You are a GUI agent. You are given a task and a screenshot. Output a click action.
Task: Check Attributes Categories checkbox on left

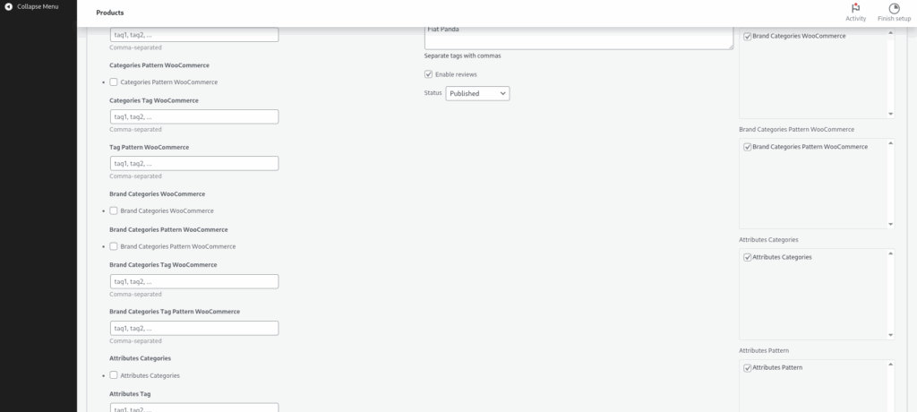[x=114, y=375]
